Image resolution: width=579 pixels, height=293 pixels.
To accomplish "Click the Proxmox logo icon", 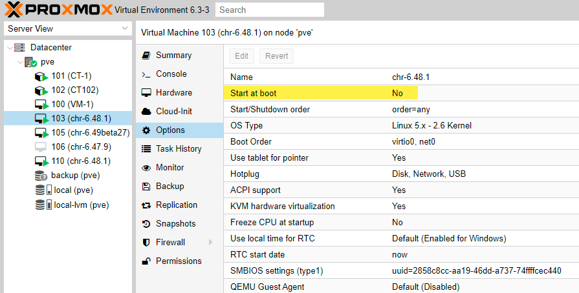I will tap(15, 9).
